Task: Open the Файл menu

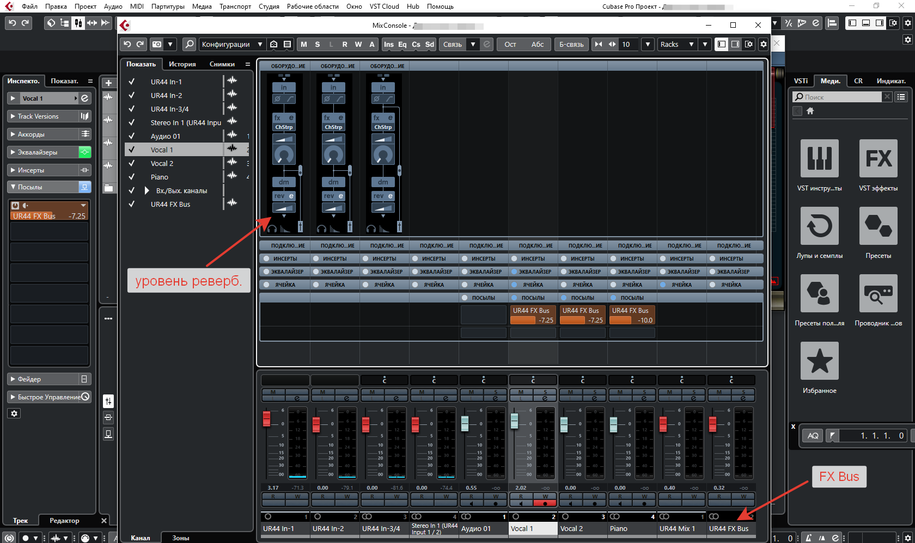Action: coord(29,7)
